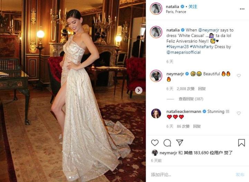Like natalieackermann's comment with small heart

click(x=239, y=113)
